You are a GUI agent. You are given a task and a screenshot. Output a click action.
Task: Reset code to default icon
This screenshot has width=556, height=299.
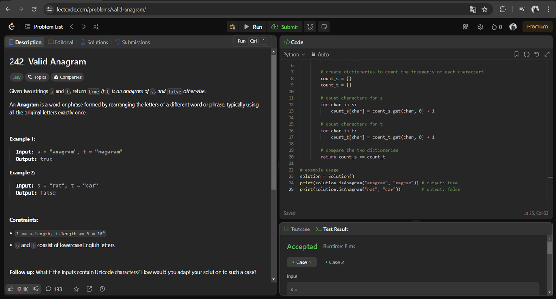536,55
